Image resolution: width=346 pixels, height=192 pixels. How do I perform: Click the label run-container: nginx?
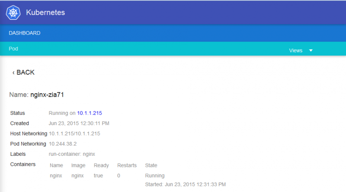[72, 154]
